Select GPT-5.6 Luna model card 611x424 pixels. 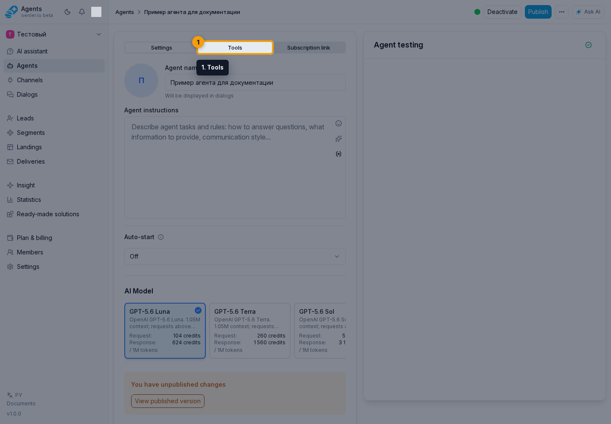pyautogui.click(x=165, y=331)
